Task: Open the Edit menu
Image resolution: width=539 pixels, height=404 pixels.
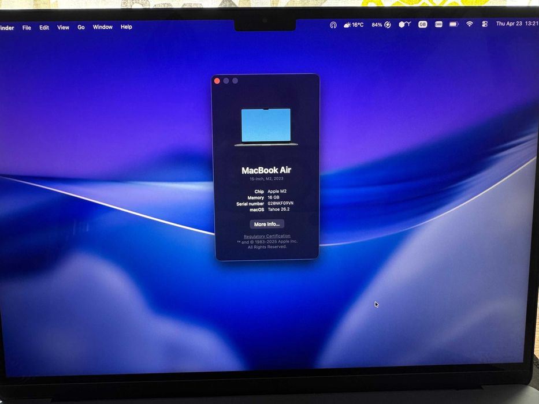Action: click(44, 28)
